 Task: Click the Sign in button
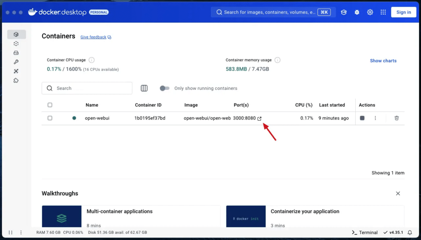(404, 12)
